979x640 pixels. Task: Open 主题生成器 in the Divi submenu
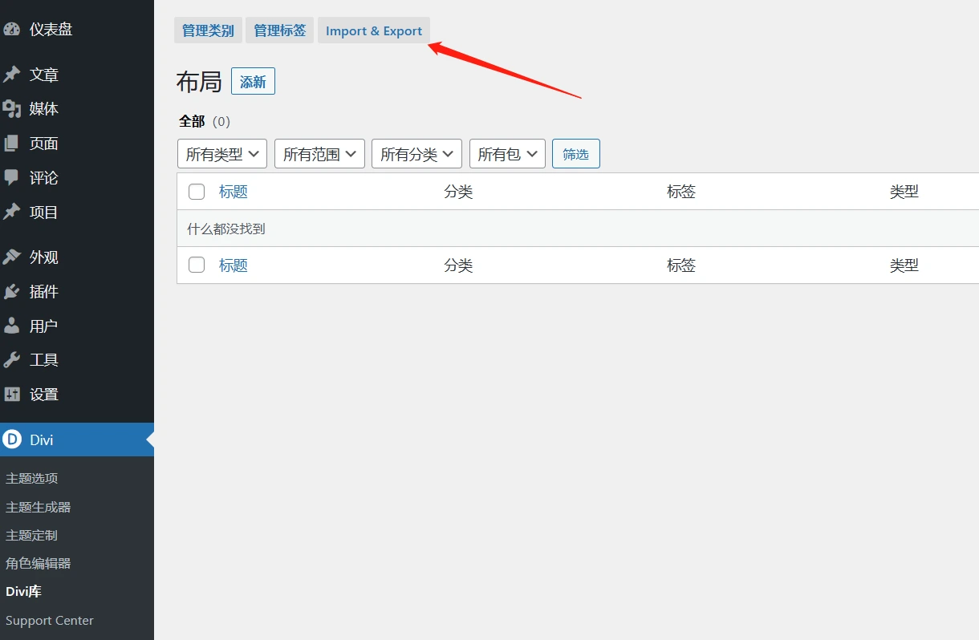pyautogui.click(x=39, y=507)
